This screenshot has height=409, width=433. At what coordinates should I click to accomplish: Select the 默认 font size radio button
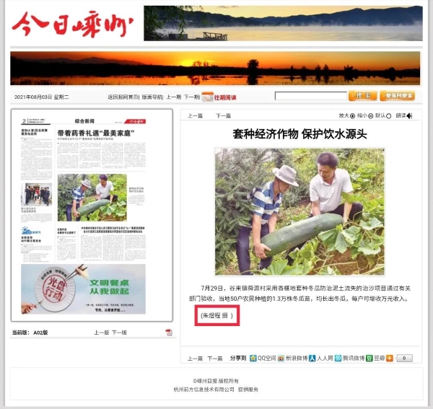click(389, 115)
